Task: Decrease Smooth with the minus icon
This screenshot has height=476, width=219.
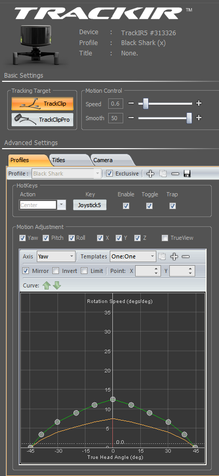Action: pos(131,118)
